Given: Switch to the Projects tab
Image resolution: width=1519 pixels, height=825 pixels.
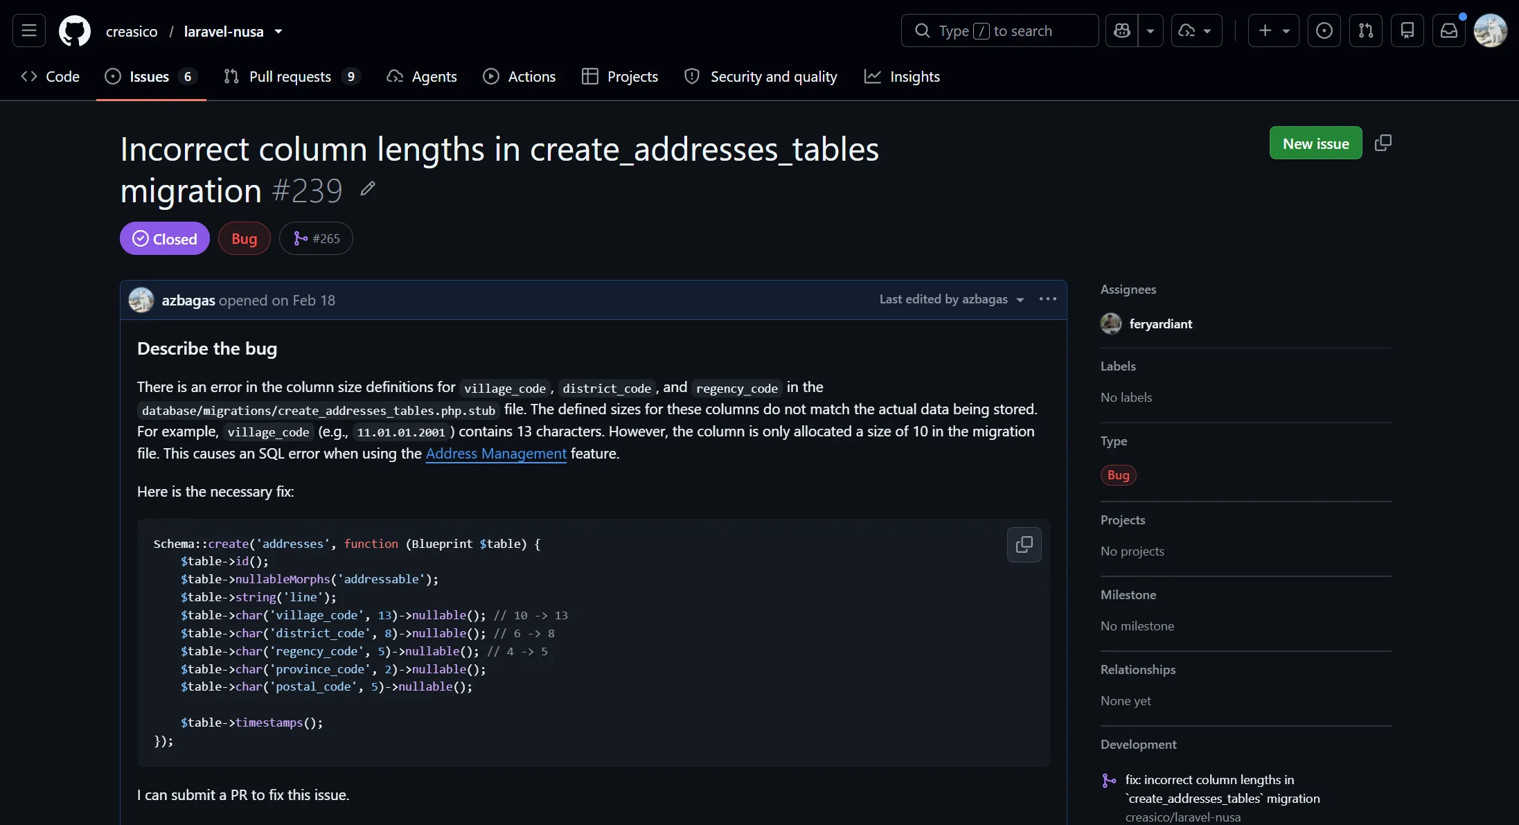Looking at the screenshot, I should click(x=620, y=76).
